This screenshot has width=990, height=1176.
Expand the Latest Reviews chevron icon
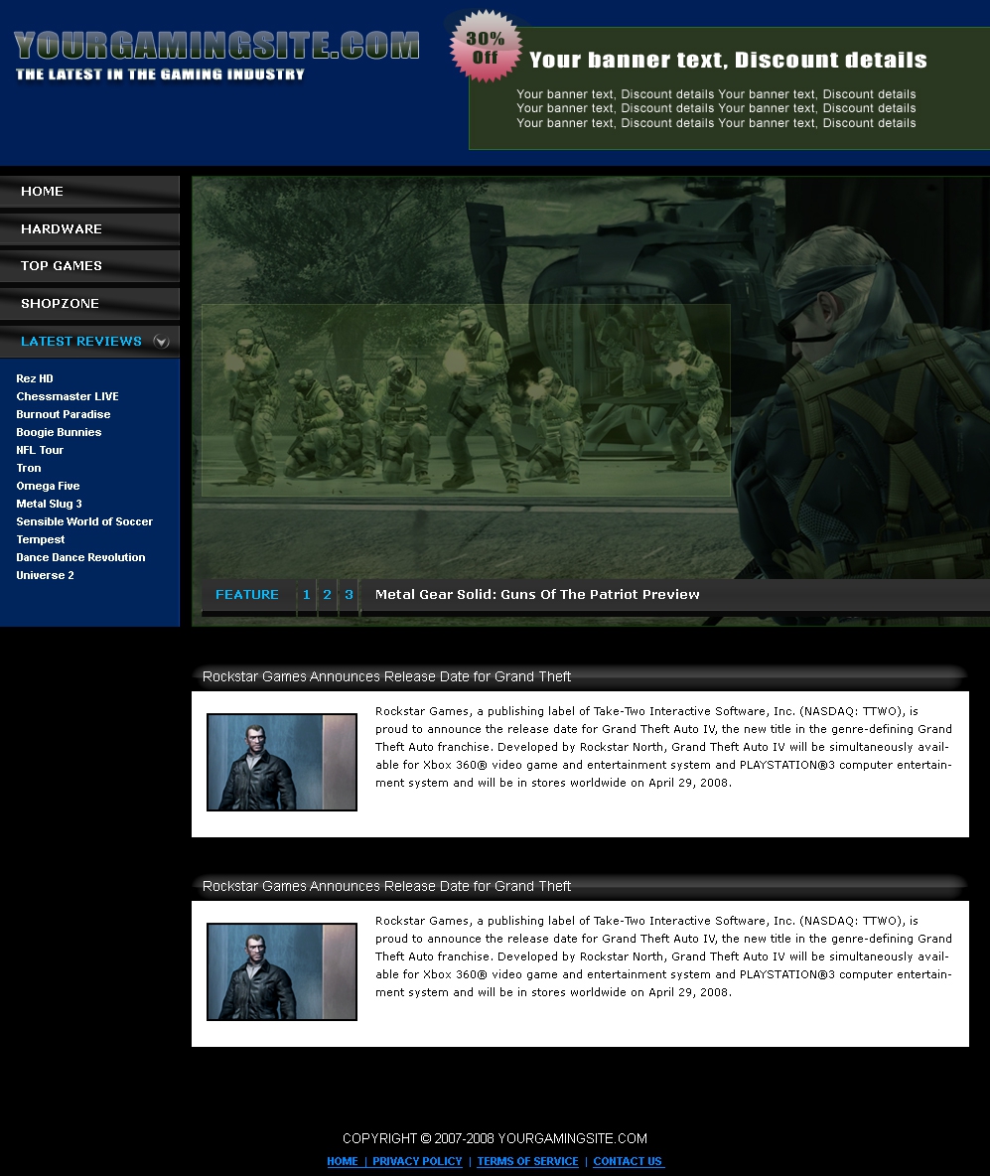point(161,342)
